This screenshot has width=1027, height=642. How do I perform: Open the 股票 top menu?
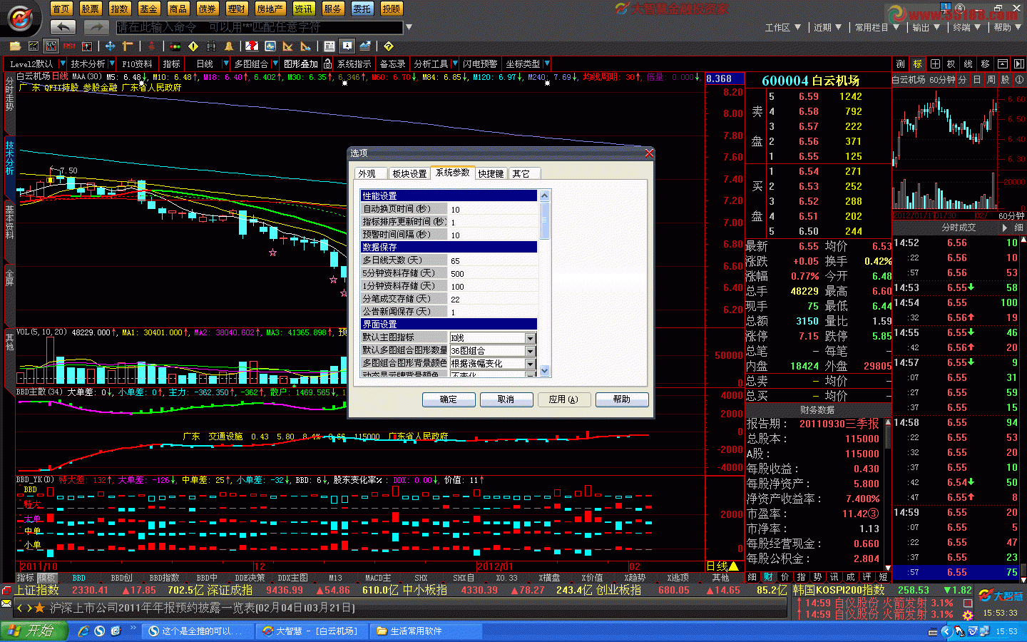coord(90,9)
